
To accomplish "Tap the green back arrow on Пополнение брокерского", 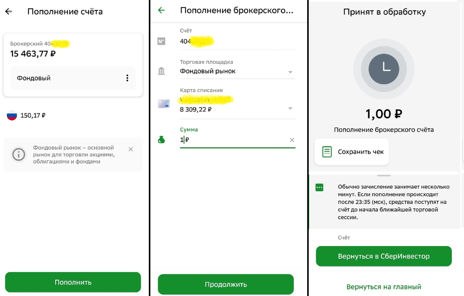I will (x=161, y=10).
